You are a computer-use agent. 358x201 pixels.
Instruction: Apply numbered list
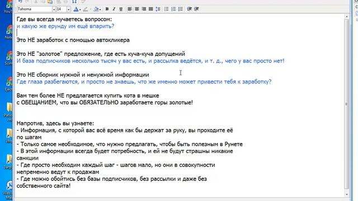(173, 9)
